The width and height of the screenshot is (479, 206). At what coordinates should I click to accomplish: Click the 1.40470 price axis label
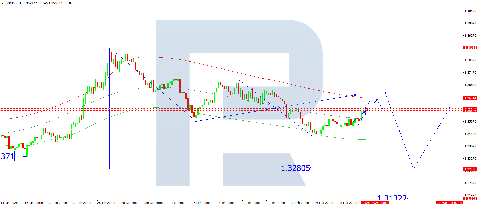coord(470,11)
